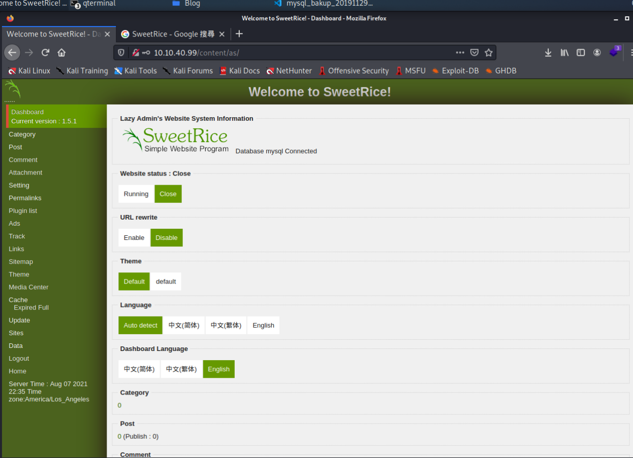Click the browser home icon

(61, 53)
